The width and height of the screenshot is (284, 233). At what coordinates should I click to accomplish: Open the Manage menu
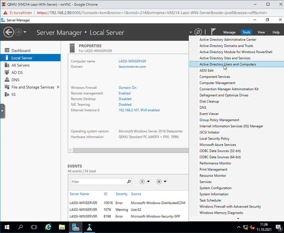click(x=229, y=32)
